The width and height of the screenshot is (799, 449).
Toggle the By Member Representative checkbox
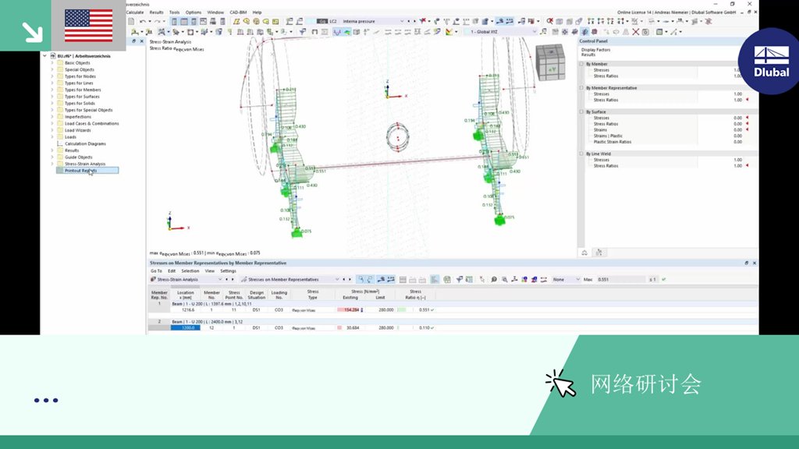(581, 87)
